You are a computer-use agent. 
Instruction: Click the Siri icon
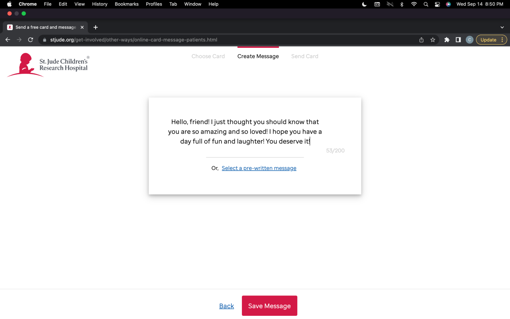pos(448,4)
